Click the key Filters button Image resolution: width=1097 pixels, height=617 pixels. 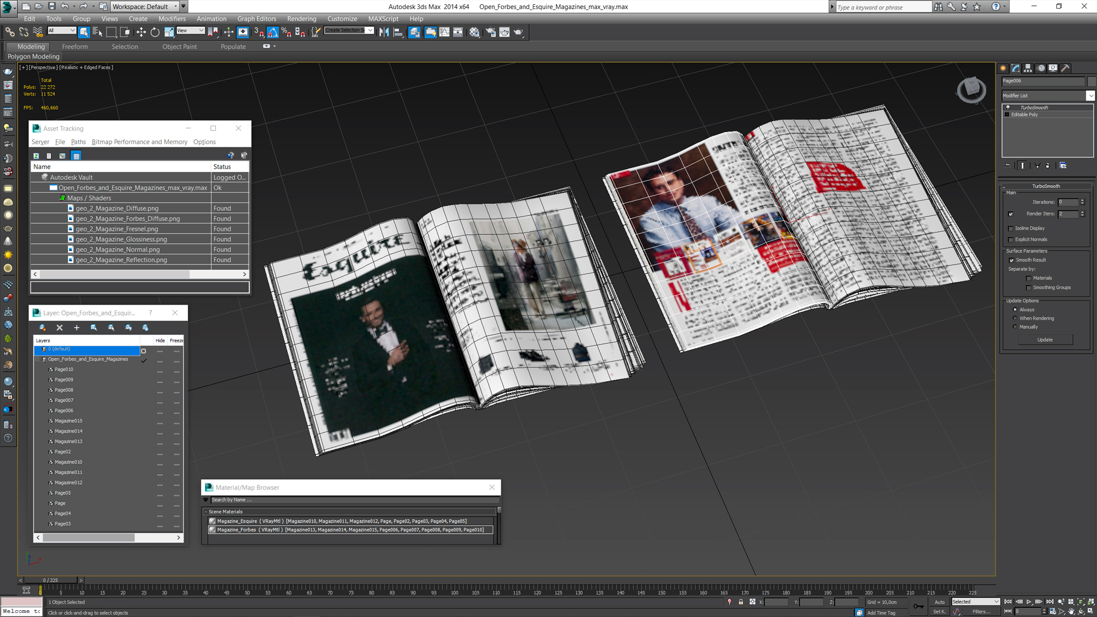coord(982,612)
